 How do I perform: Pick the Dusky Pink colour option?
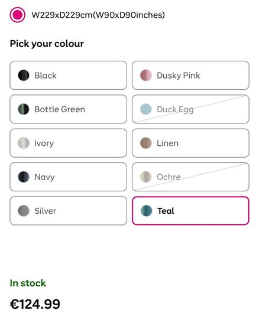pos(190,76)
